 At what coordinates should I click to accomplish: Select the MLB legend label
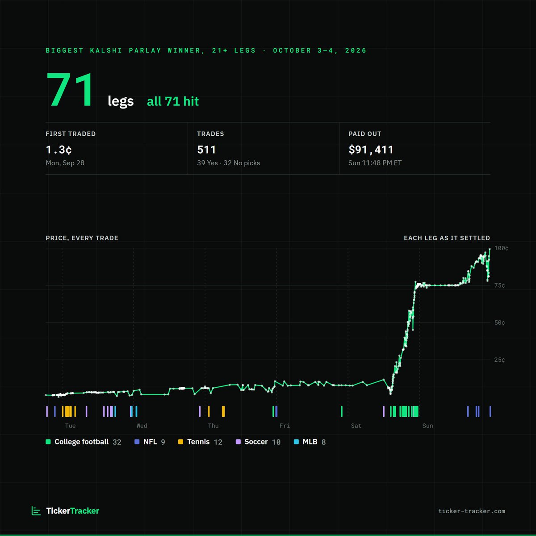pyautogui.click(x=310, y=442)
